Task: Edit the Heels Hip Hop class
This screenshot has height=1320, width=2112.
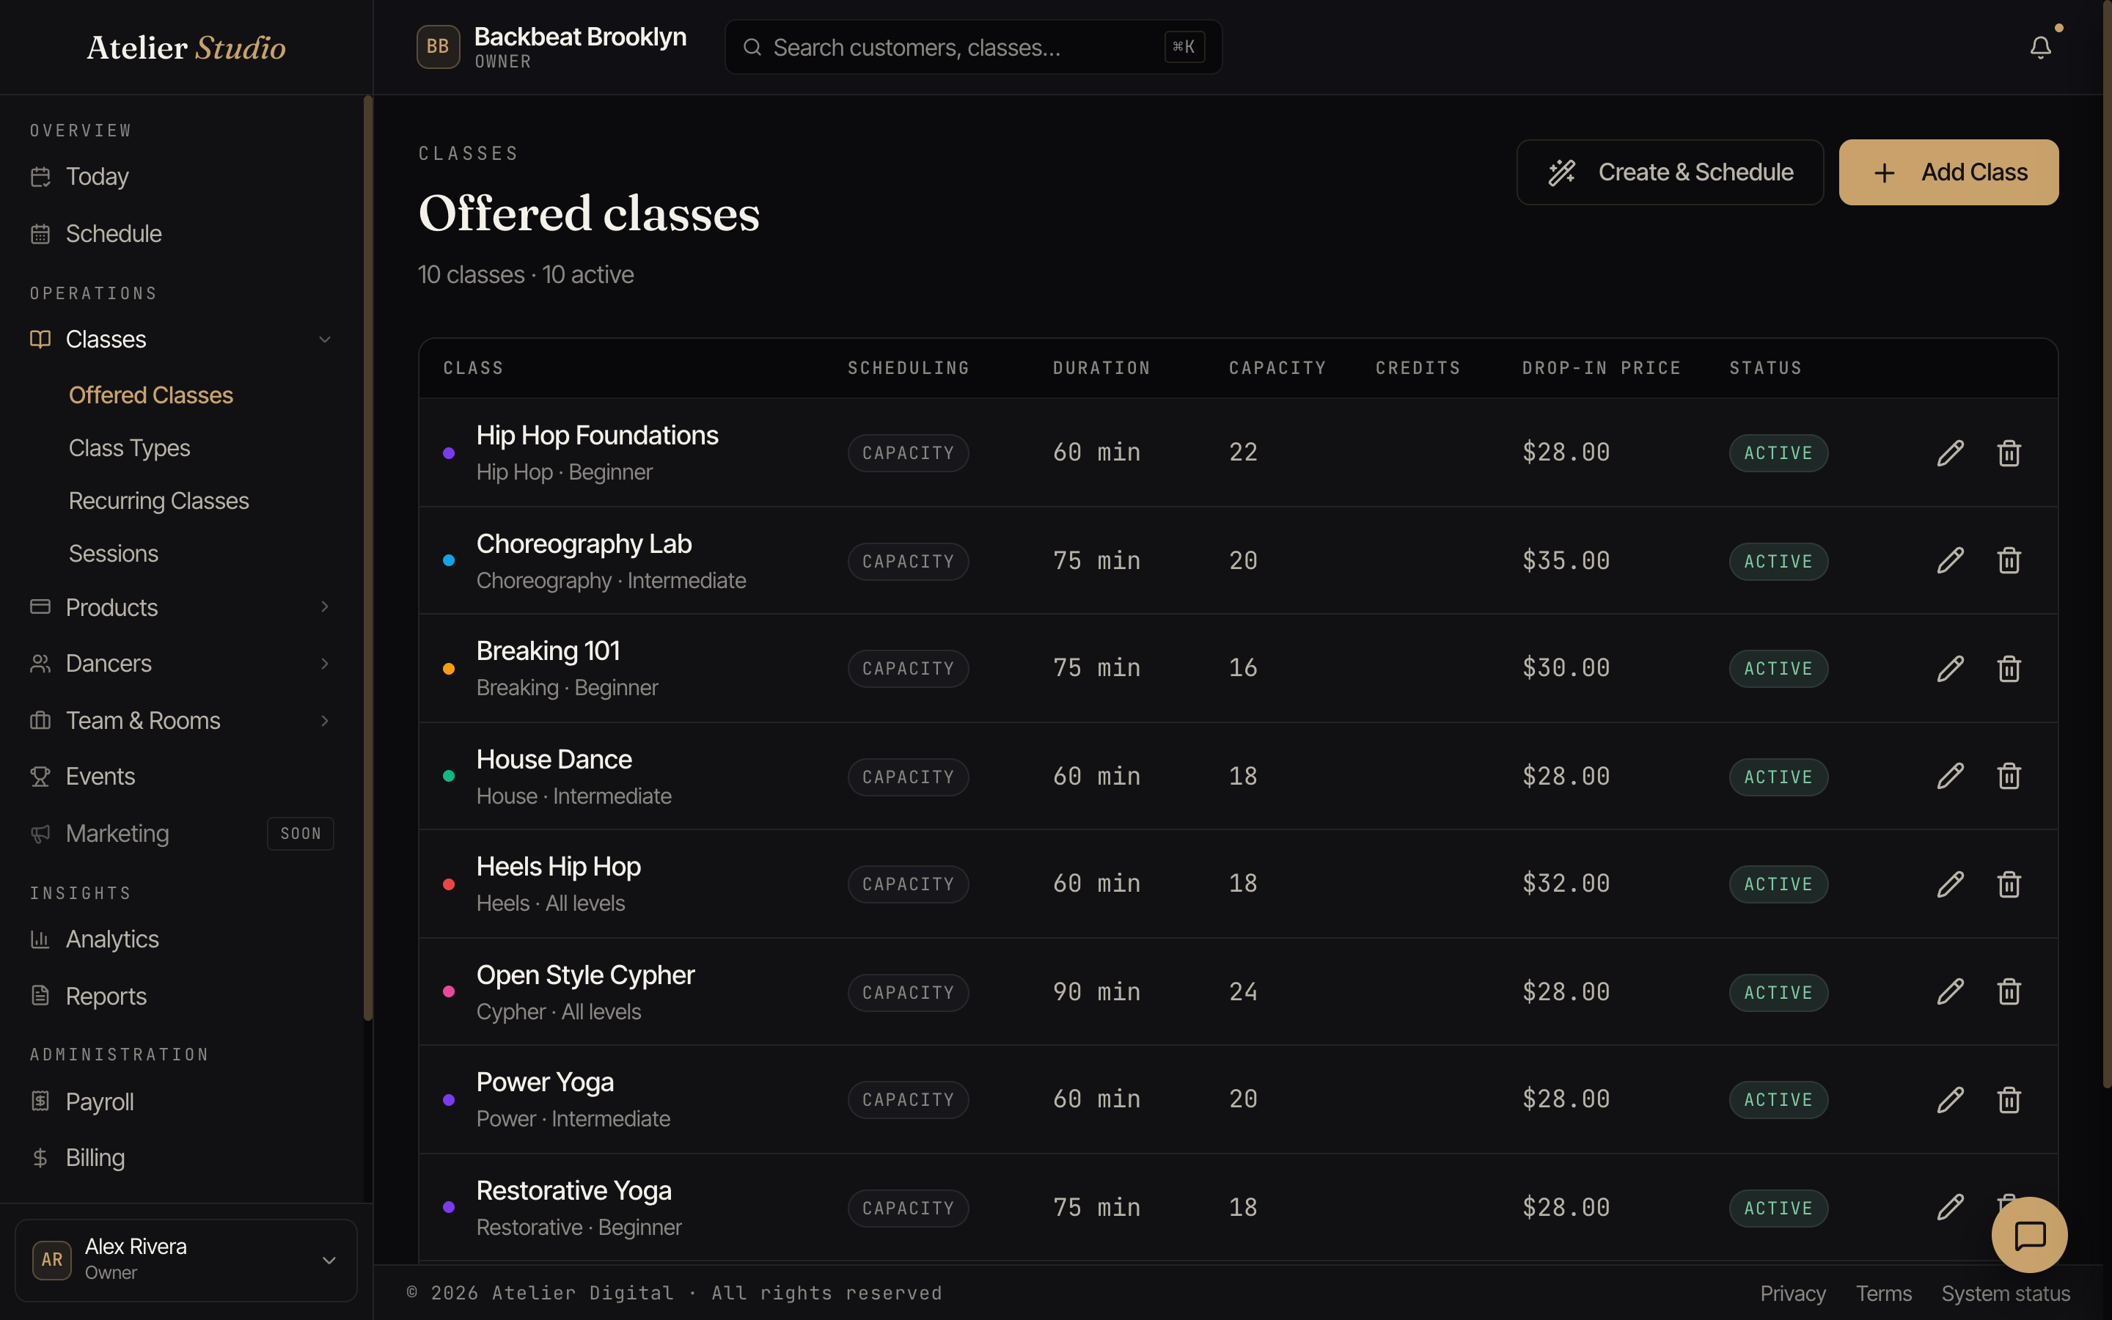Action: (1951, 884)
